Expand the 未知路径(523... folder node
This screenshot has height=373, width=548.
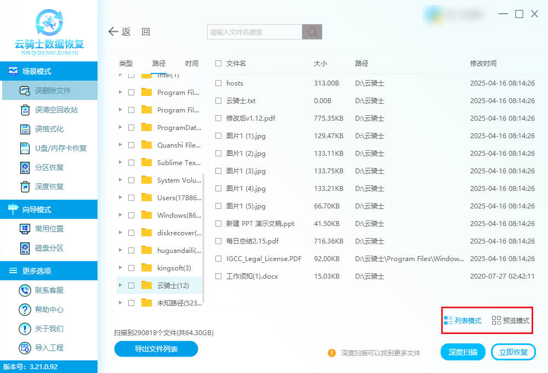coord(120,303)
